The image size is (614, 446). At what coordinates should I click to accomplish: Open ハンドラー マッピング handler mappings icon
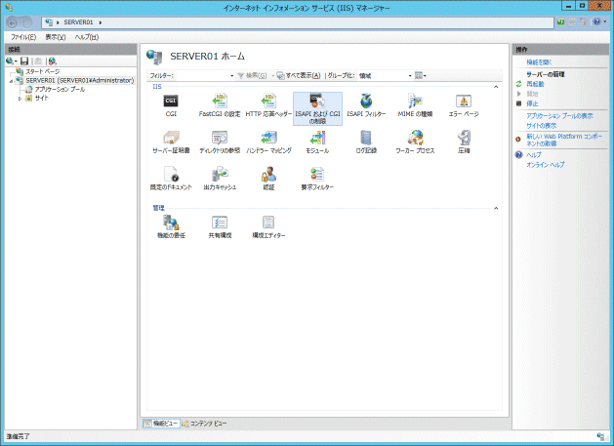(x=268, y=138)
